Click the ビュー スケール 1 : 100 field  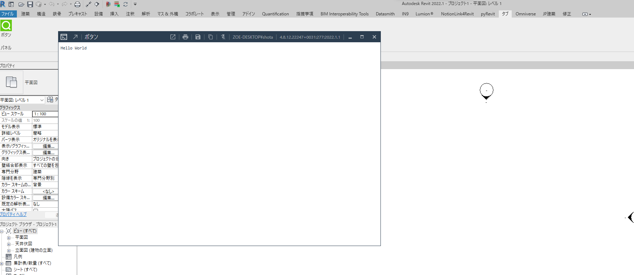(x=45, y=114)
